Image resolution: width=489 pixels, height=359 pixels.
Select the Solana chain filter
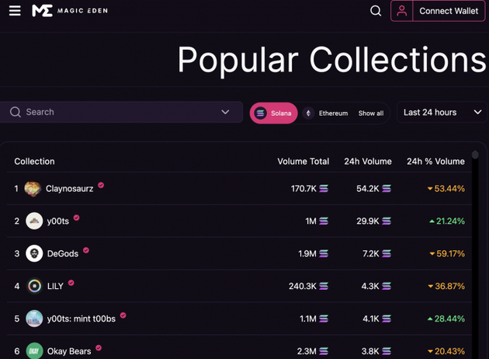click(274, 113)
